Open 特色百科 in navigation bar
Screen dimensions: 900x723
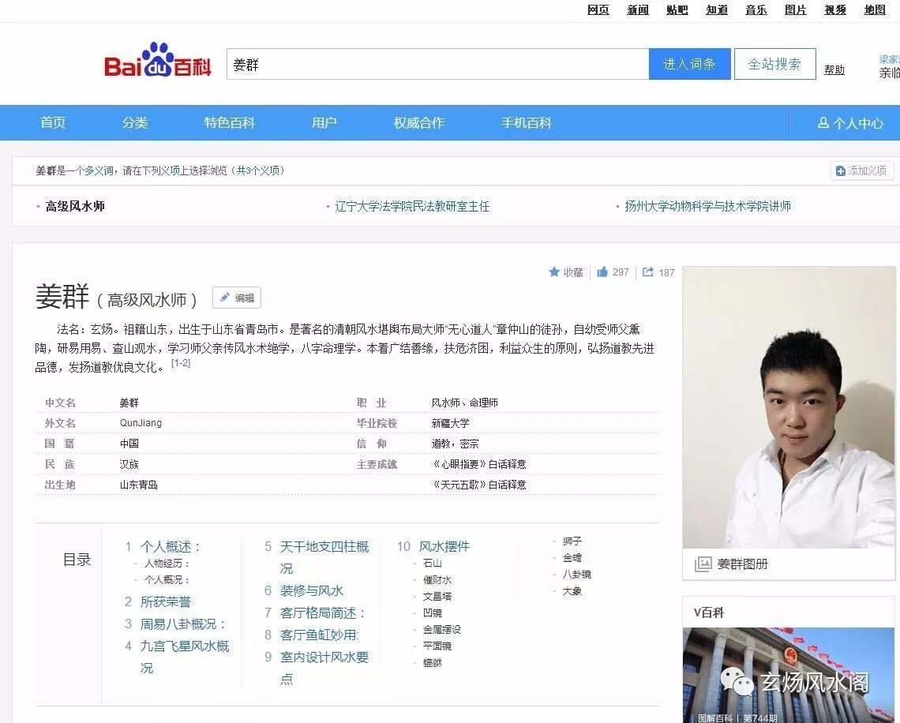230,122
